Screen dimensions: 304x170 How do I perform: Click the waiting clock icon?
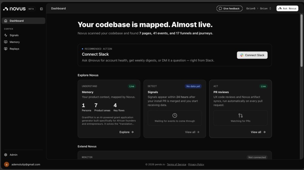175,115
